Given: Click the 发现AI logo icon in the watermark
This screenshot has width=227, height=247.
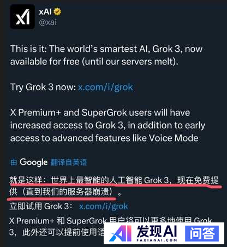Looking at the screenshot, I should click(121, 233).
